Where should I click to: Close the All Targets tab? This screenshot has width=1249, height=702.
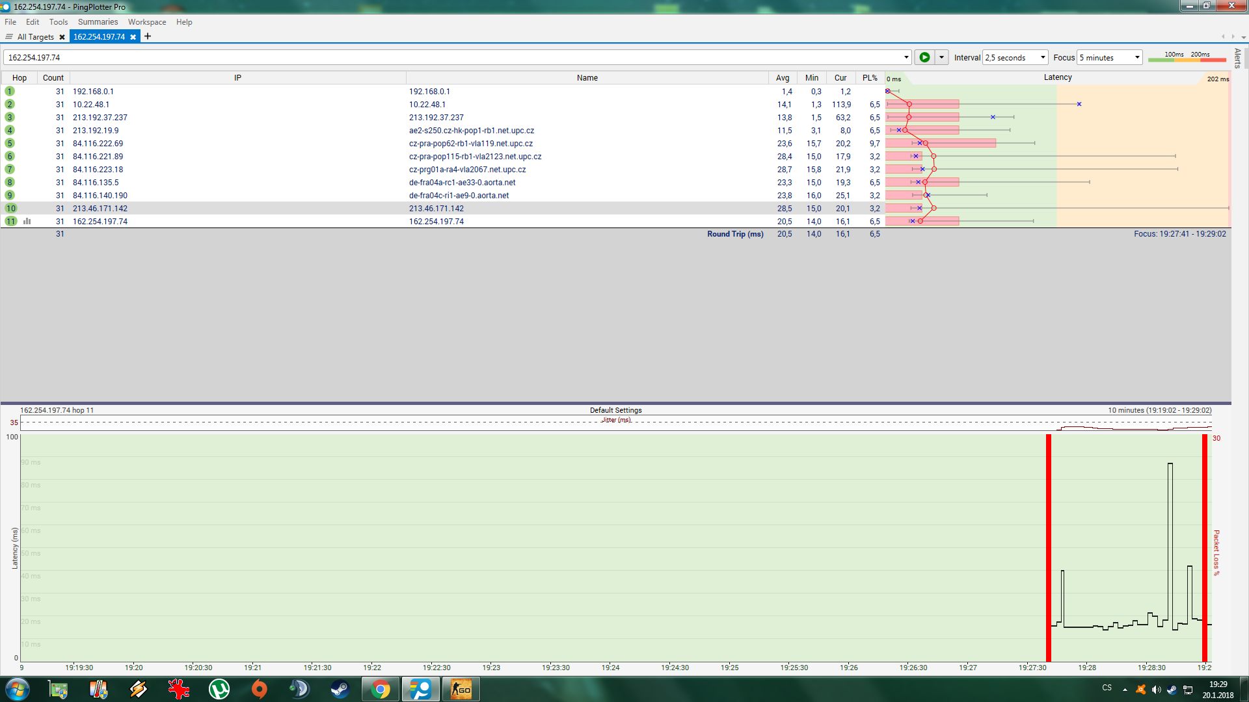click(62, 37)
